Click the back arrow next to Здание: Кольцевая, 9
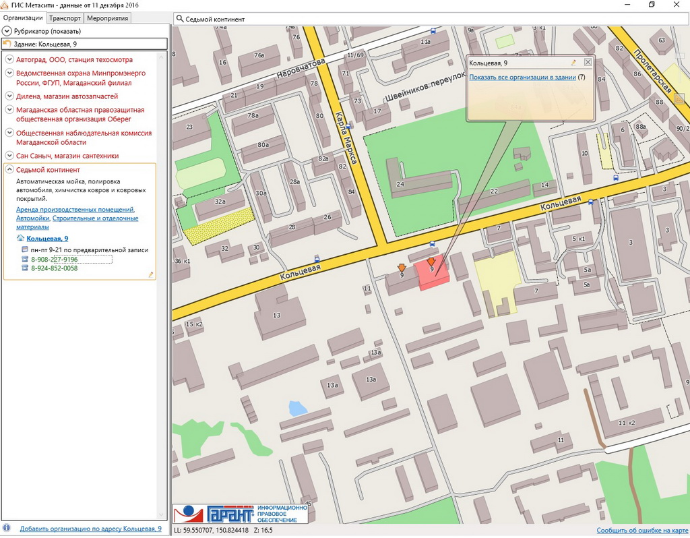690x538 pixels. pyautogui.click(x=7, y=44)
